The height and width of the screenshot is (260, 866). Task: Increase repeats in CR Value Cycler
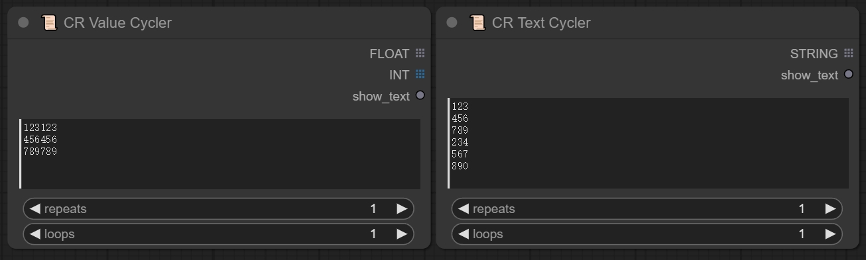click(402, 209)
